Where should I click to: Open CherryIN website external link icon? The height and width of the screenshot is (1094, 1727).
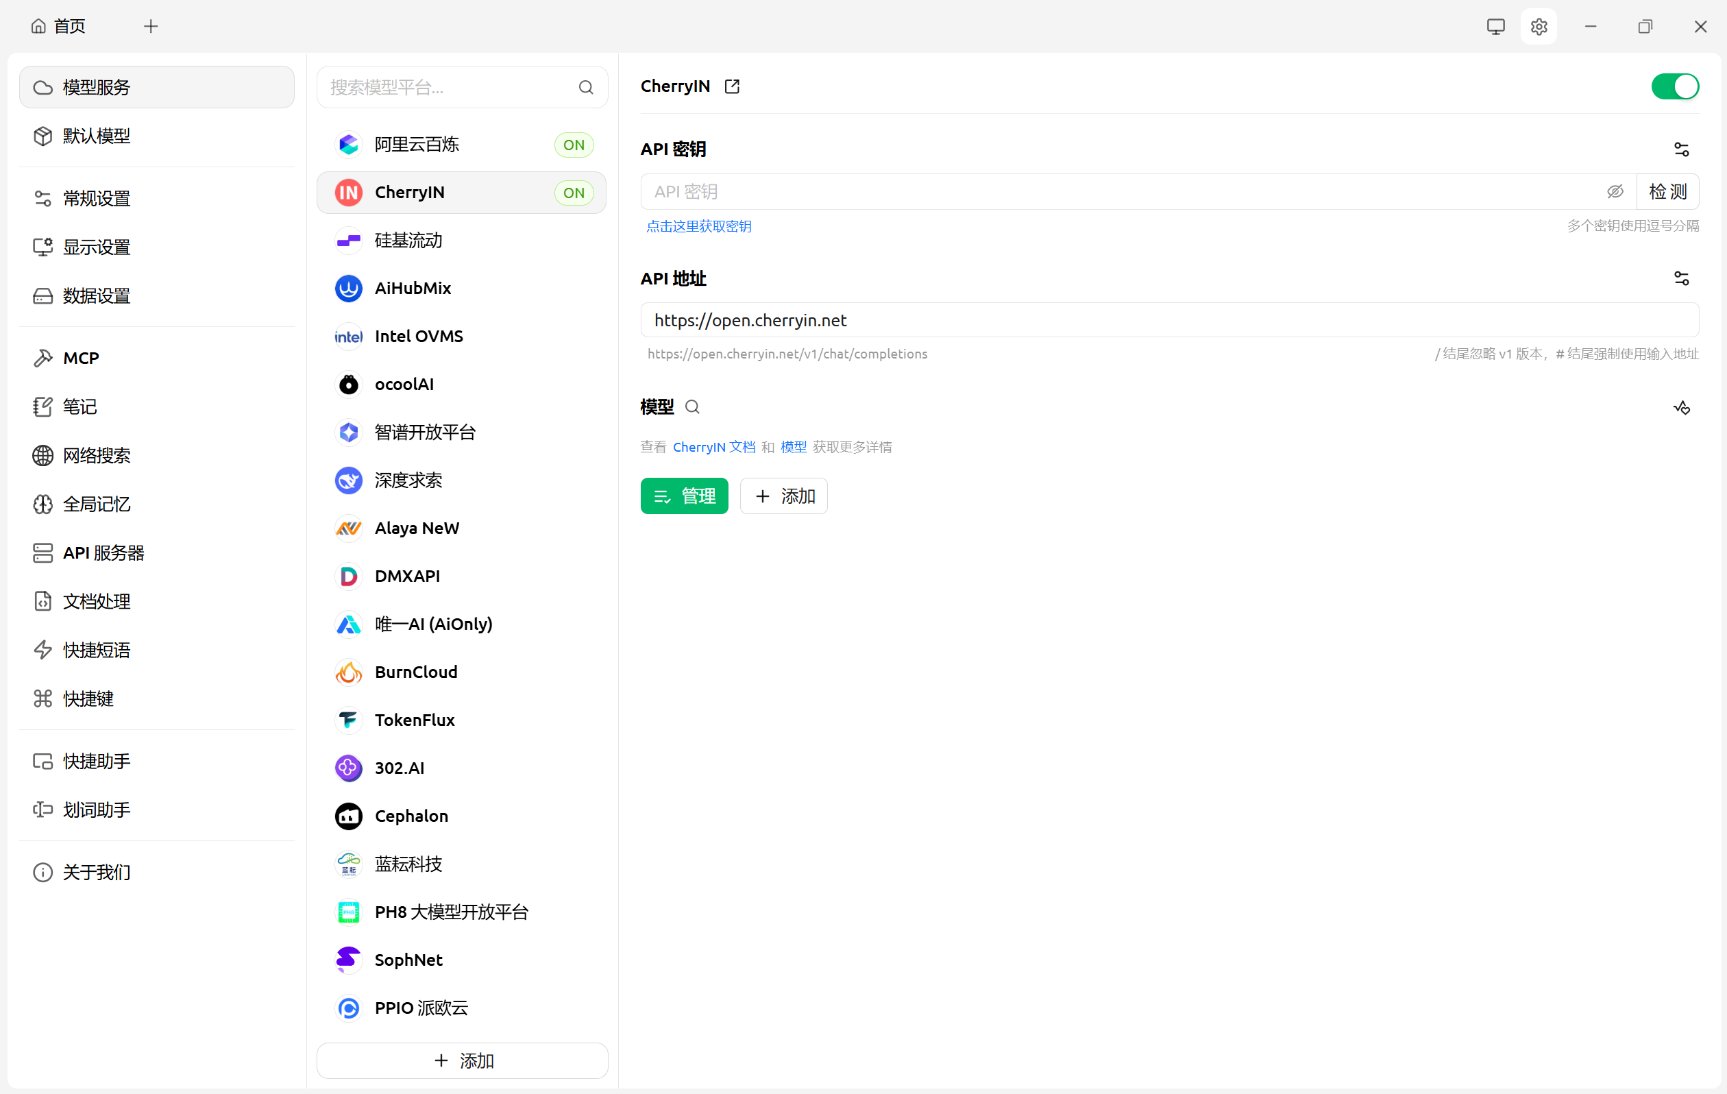[731, 86]
